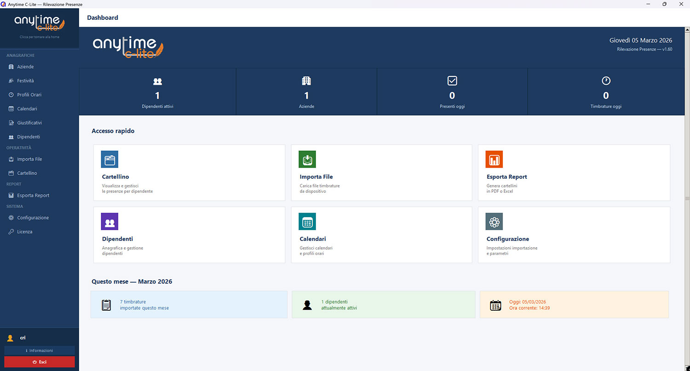690x371 pixels.
Task: Open Aziende in the sidebar
Action: (25, 67)
